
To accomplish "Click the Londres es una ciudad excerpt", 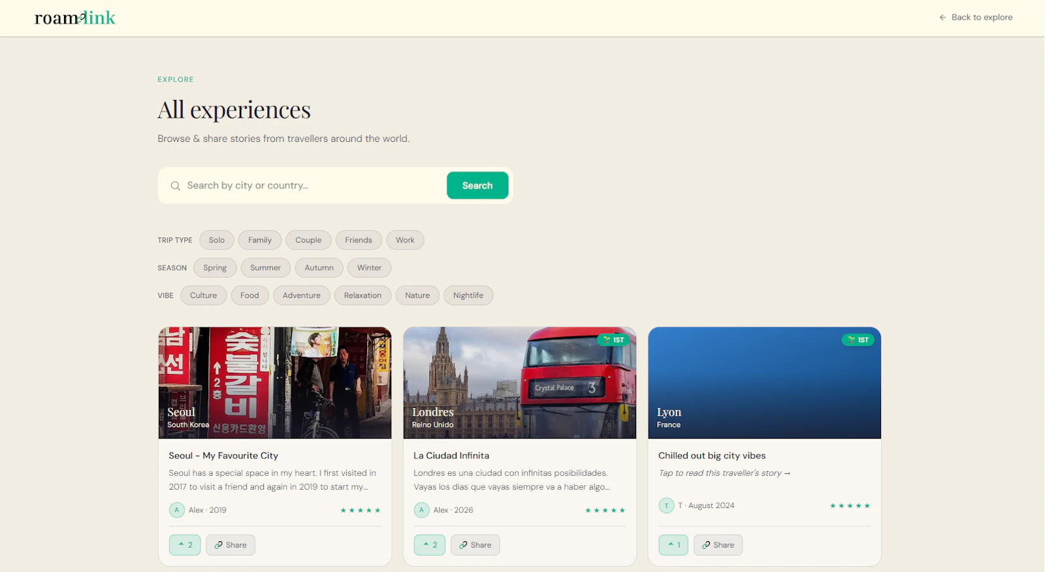I will (x=511, y=480).
